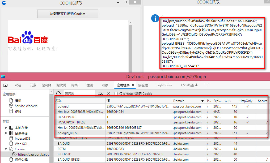
Task: Click the value 1668062896,1668063187 in the table
Action: (124, 128)
